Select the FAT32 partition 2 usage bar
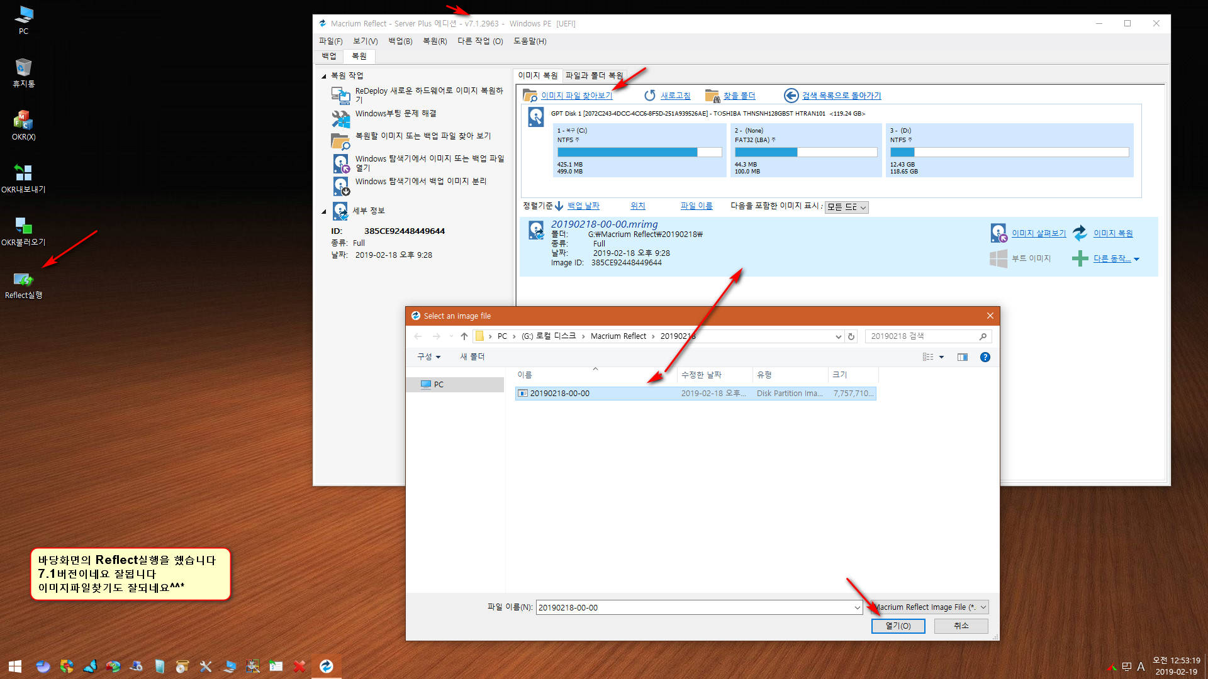This screenshot has height=679, width=1208. 806,152
